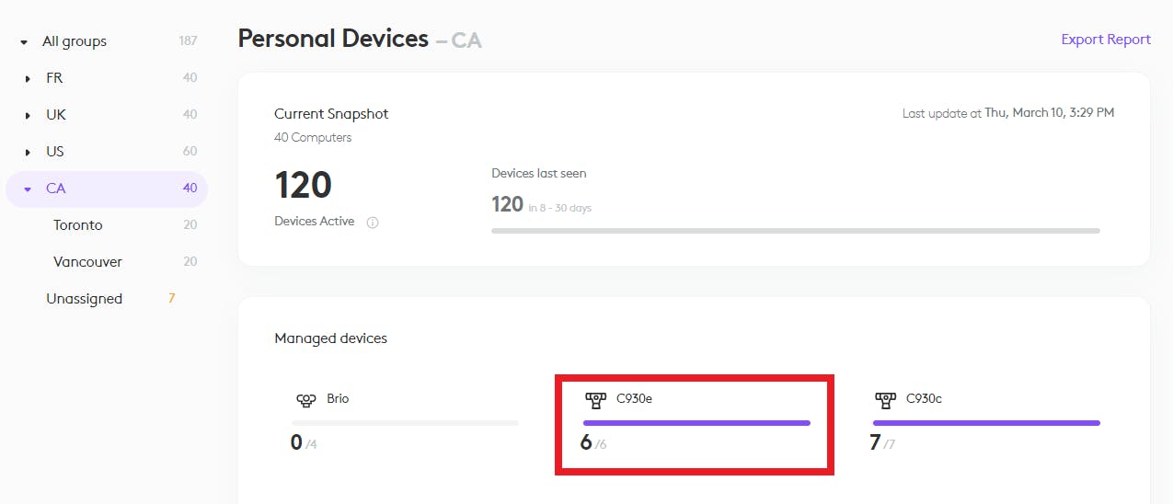Click the 120 Devices Active number
The image size is (1173, 504).
pyautogui.click(x=303, y=186)
